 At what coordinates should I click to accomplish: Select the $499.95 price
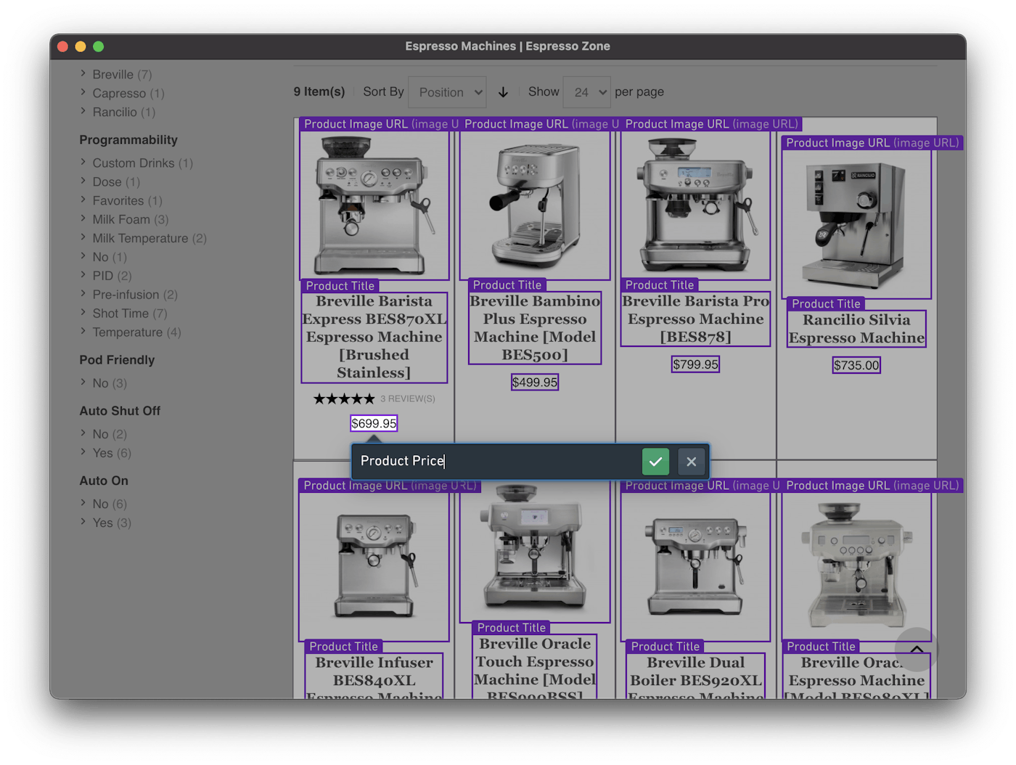[x=535, y=382]
